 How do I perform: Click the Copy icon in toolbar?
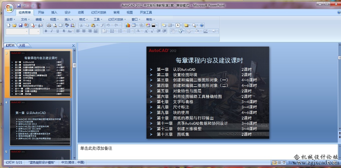[87, 25]
